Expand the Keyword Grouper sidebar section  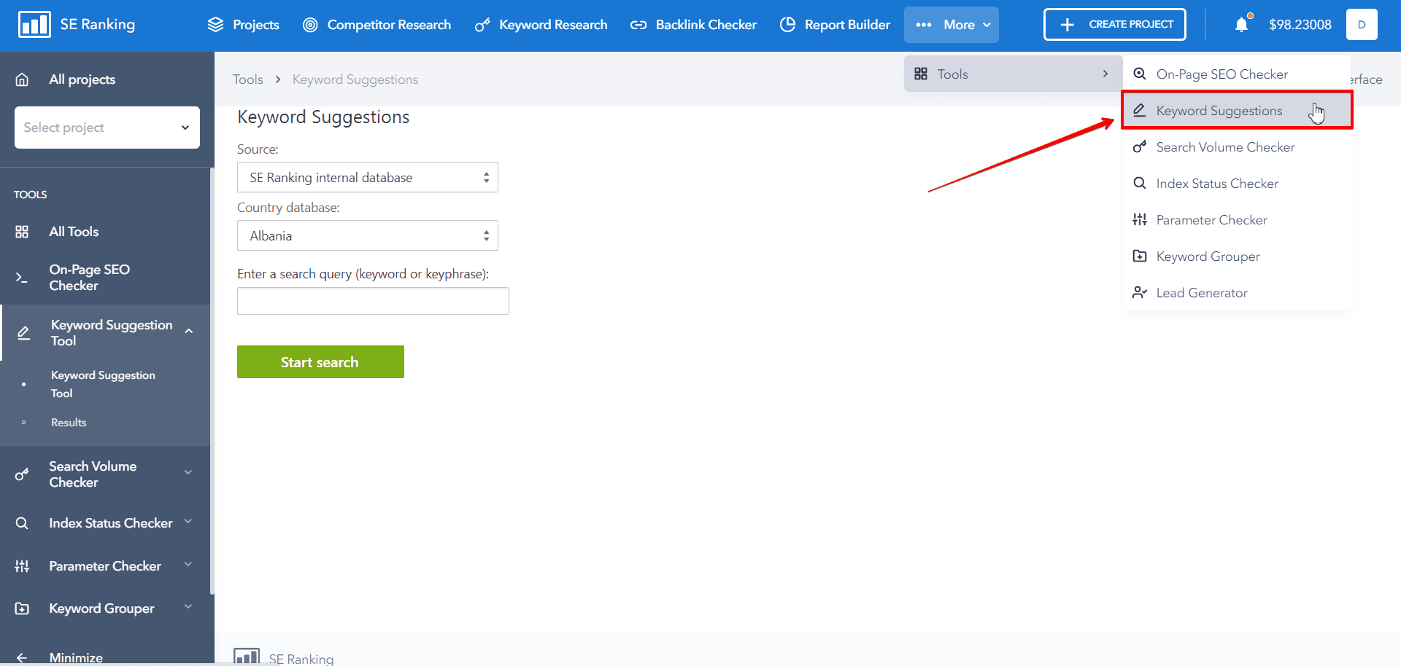[x=188, y=606]
